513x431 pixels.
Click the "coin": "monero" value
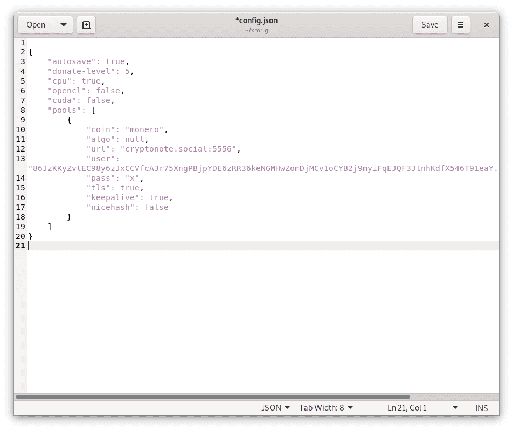[144, 129]
